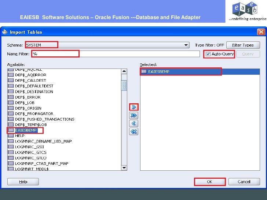
Task: Select LOGMNRC_GTCS table name
Action: pos(31,152)
